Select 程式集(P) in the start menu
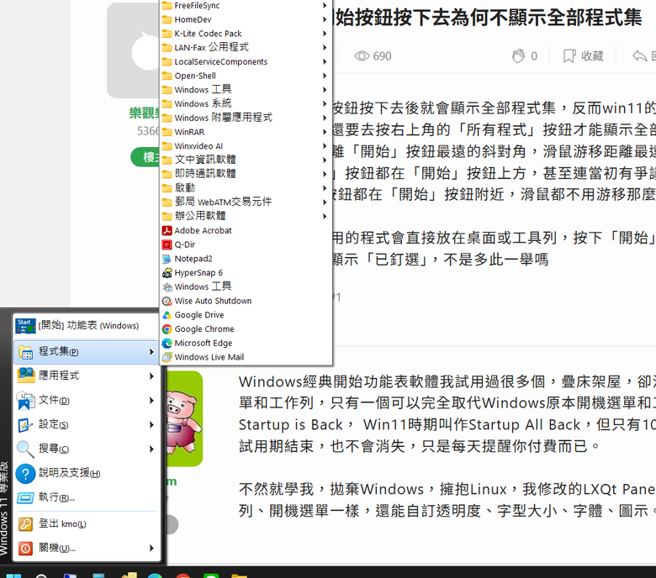 (87, 352)
